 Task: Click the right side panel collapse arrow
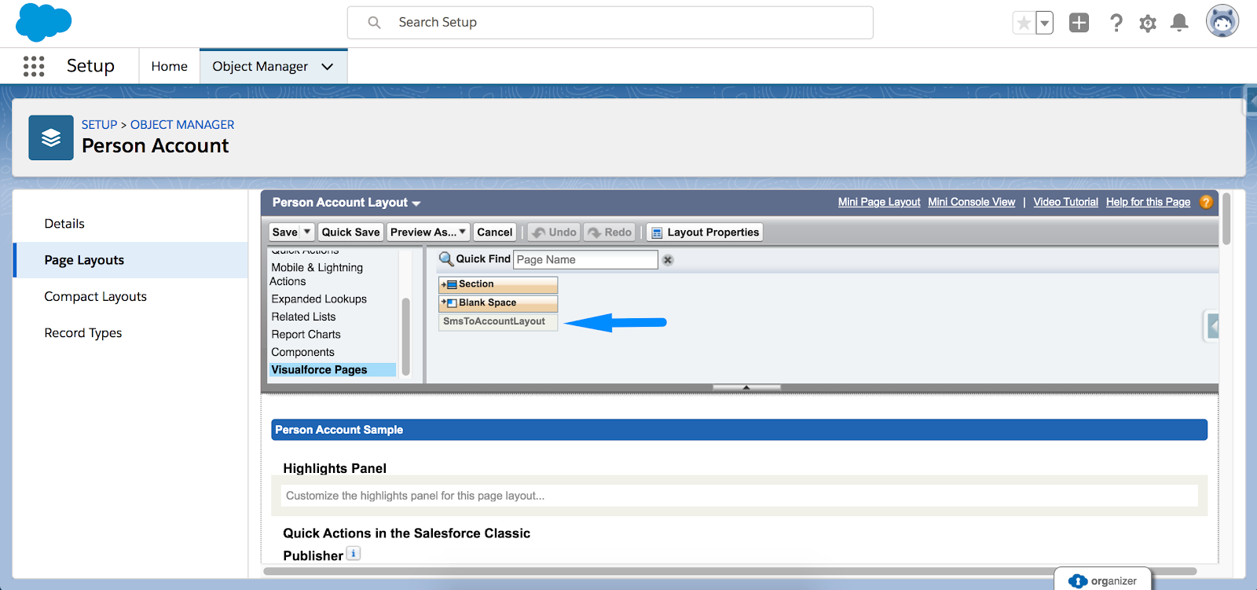click(x=1213, y=326)
